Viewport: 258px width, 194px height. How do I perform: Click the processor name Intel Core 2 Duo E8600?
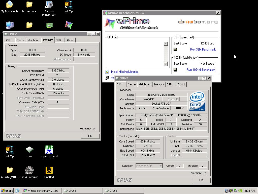point(162,95)
